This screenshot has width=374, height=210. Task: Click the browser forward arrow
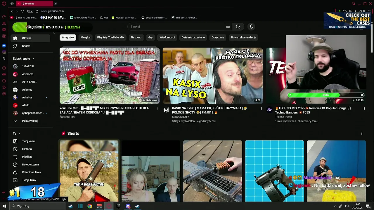(17, 11)
